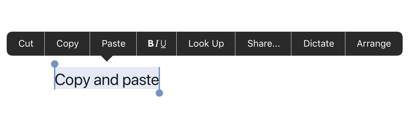Viewport: 415px width, 120px height.
Task: Click the word 'and' in the selection
Action: point(106,80)
